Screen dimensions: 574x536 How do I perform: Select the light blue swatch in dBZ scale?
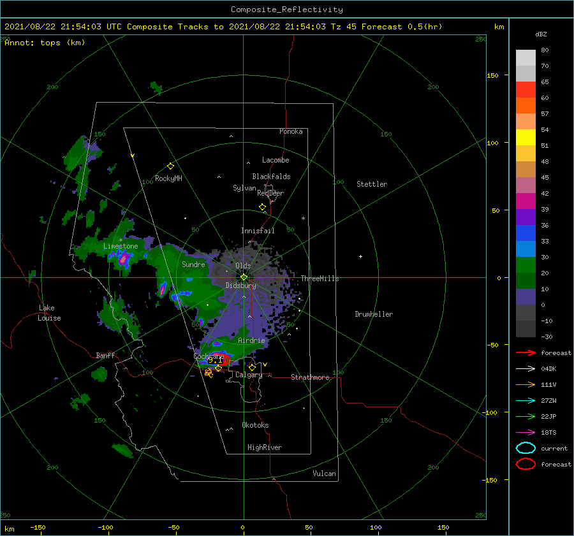click(526, 249)
